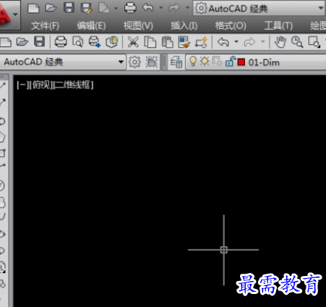Click 二维线框 visual style label
Viewport: 326px width, 307px height.
[x=73, y=85]
